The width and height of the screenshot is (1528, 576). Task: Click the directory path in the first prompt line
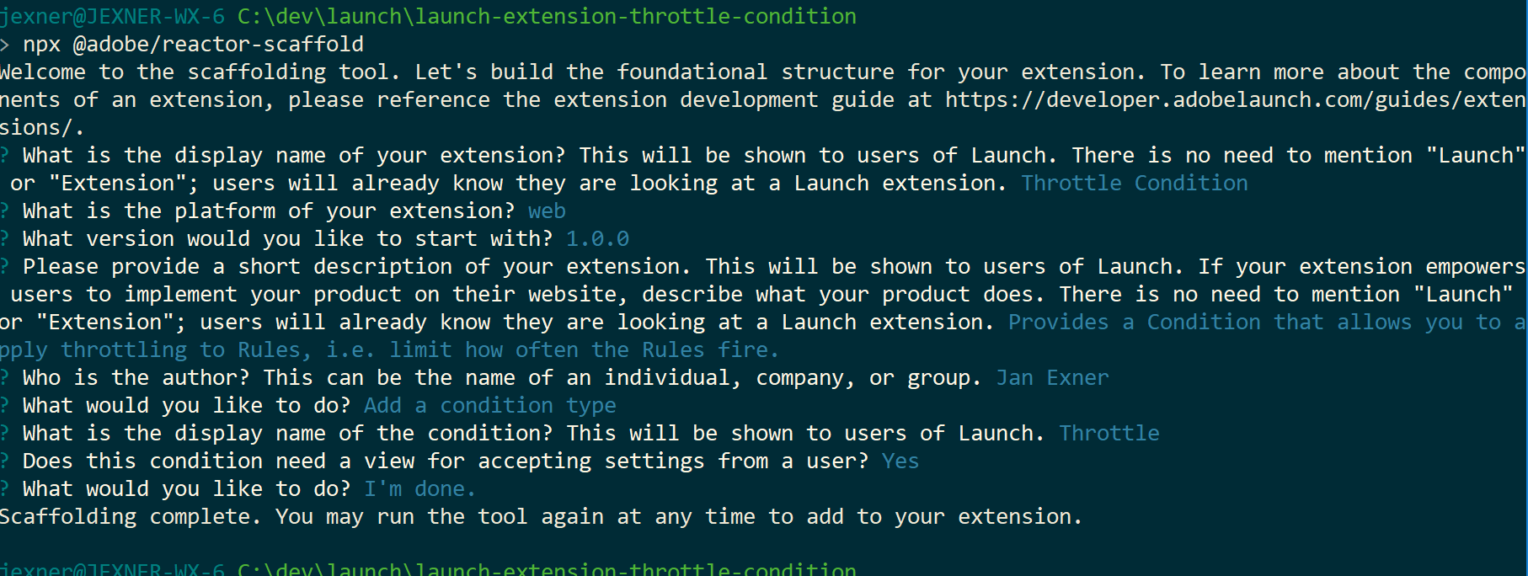(546, 17)
